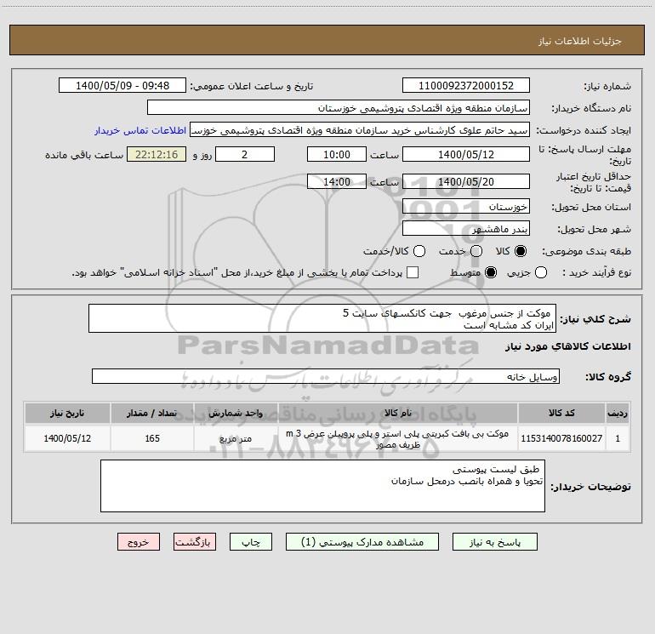
Task: Click the remaining days field showing 2
Action: pos(245,154)
